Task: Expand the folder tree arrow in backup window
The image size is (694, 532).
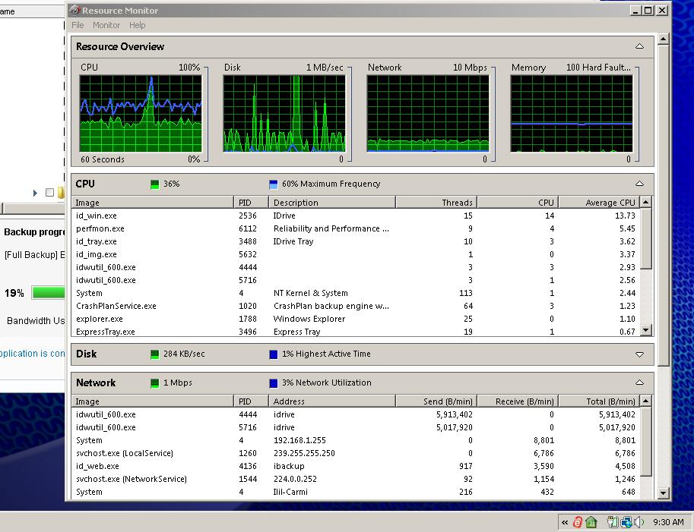Action: [35, 193]
